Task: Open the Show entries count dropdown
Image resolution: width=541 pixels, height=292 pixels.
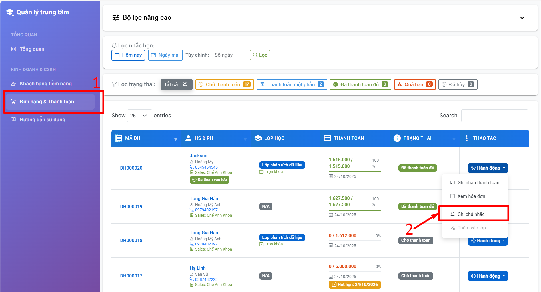Action: 139,116
